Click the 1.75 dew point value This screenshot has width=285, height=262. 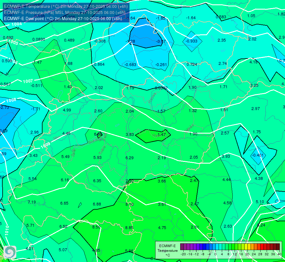tap(257, 132)
